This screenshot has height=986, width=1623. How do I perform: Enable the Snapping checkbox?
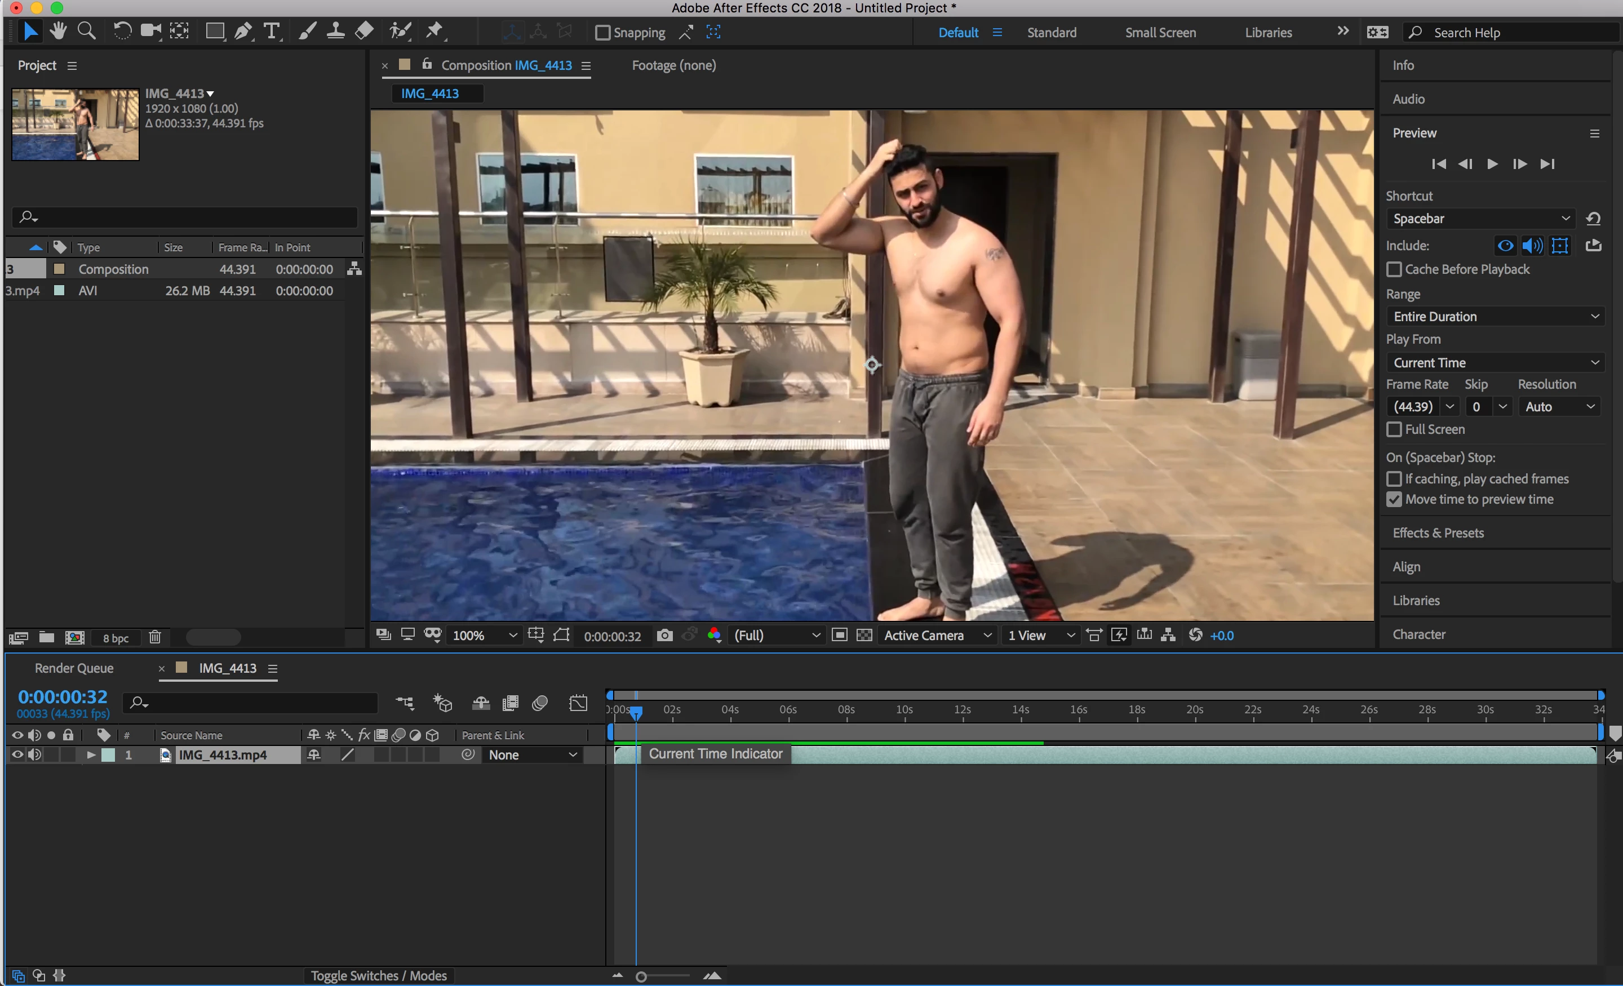[602, 32]
